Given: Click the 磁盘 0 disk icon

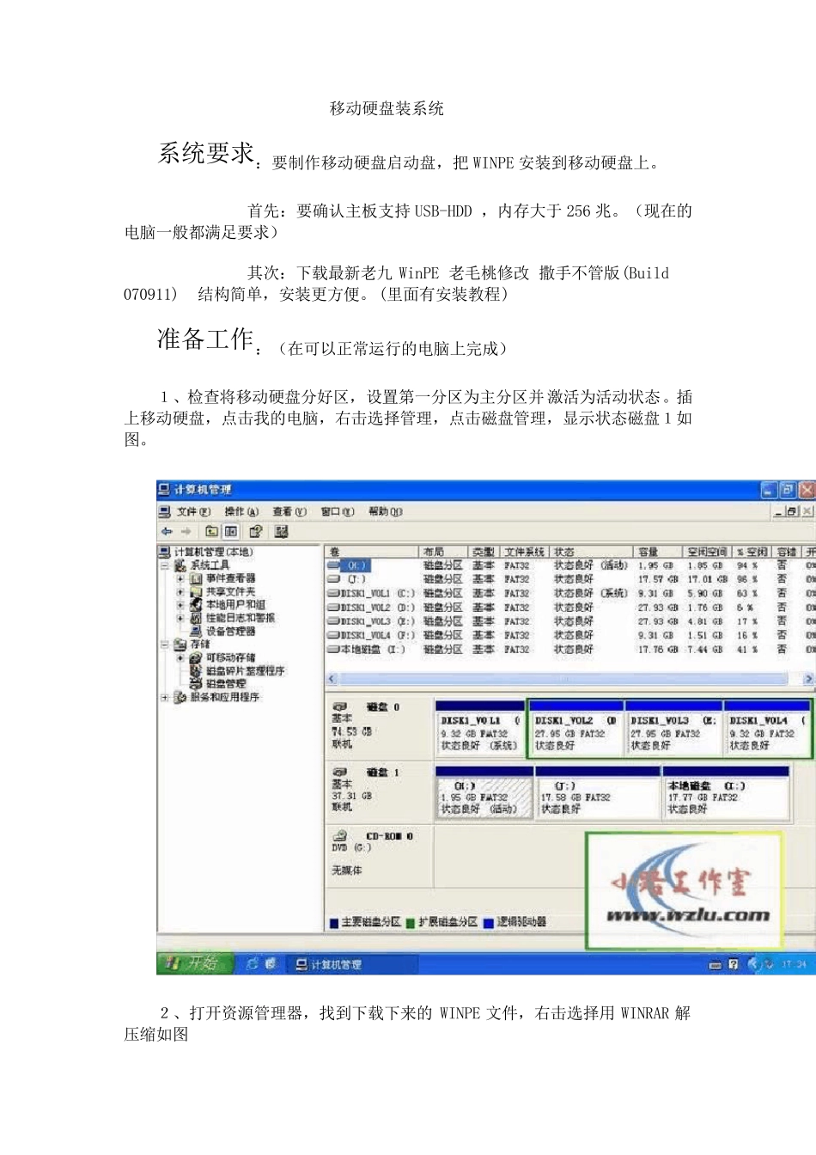Looking at the screenshot, I should pyautogui.click(x=339, y=706).
